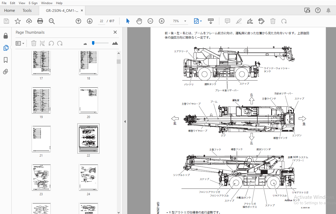Select page 17 thumbnail
This screenshot has height=214, width=336.
coord(41,63)
